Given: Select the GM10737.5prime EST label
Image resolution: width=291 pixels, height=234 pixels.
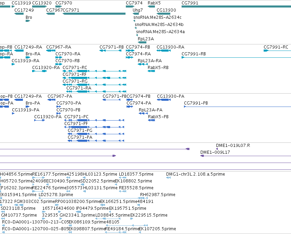Looking at the screenshot, I should (19, 215).
